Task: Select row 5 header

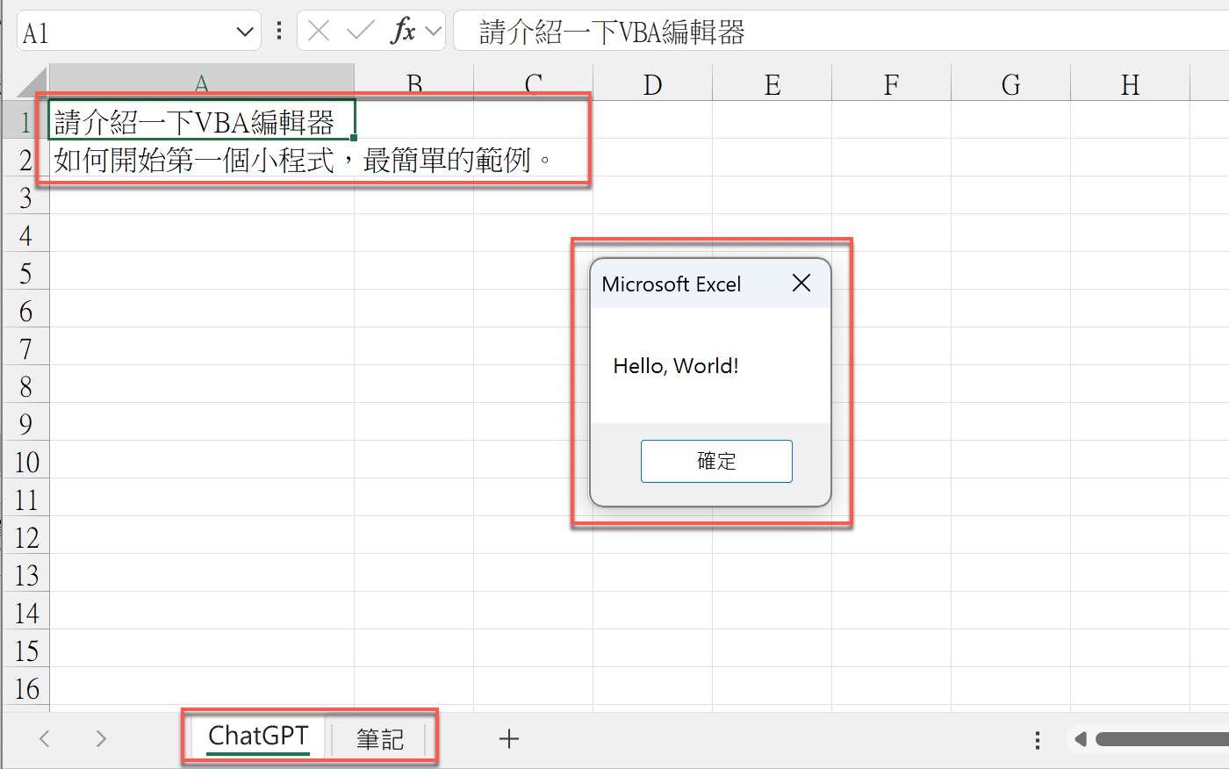Action: click(x=25, y=273)
